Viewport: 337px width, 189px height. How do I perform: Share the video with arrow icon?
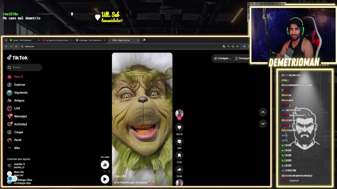[179, 170]
